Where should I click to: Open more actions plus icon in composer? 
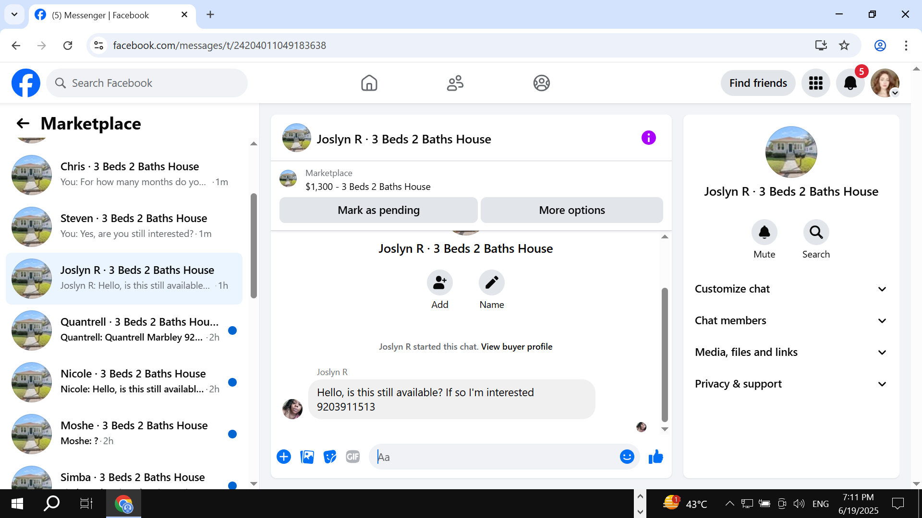point(284,457)
